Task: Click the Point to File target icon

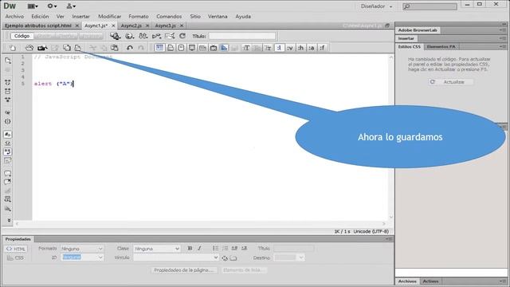Action: coord(225,258)
